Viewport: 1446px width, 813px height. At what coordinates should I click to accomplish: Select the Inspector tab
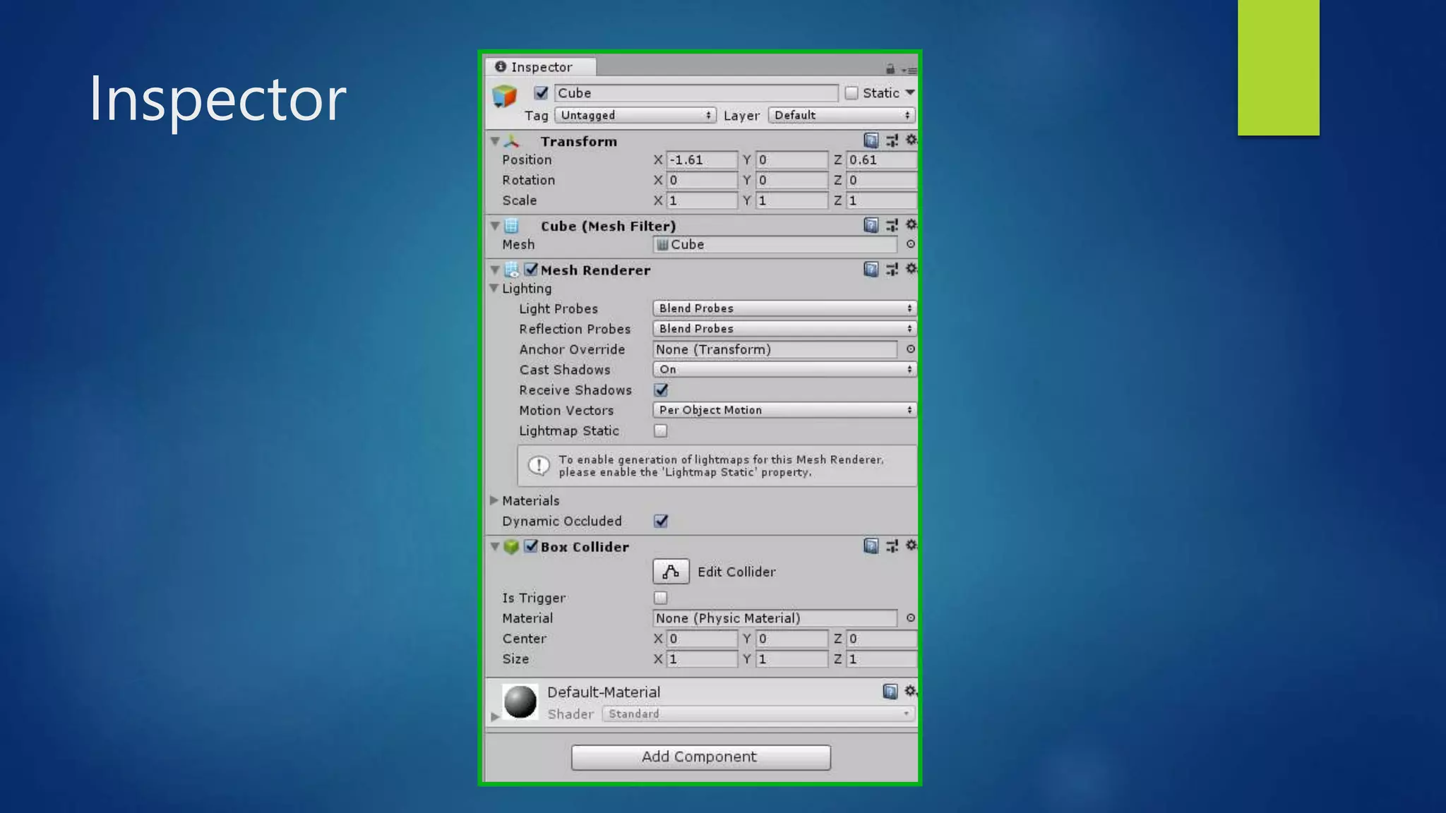pos(540,67)
